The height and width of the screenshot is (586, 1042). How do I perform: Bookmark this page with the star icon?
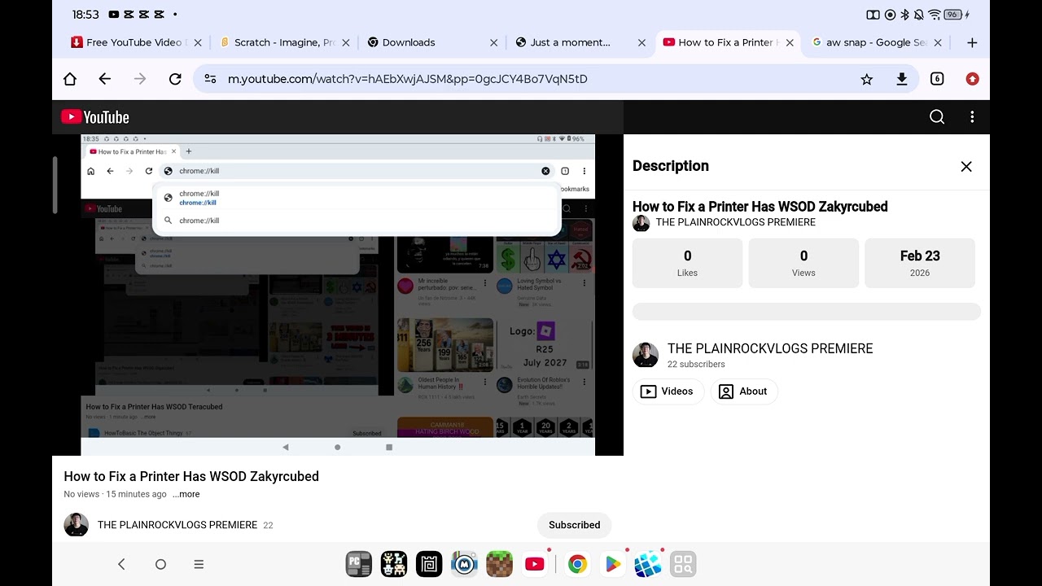[x=867, y=79]
